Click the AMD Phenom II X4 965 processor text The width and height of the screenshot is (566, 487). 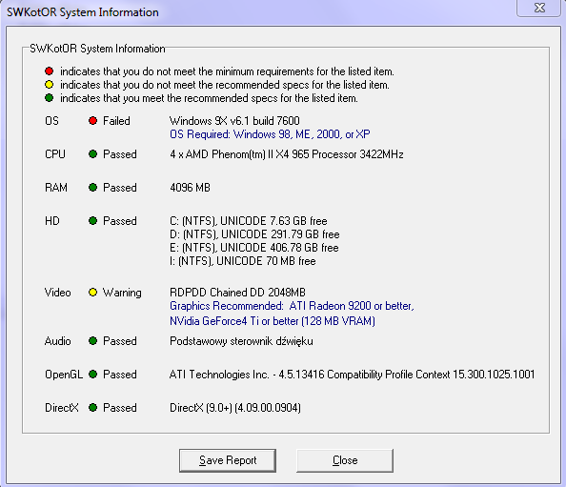click(x=286, y=154)
